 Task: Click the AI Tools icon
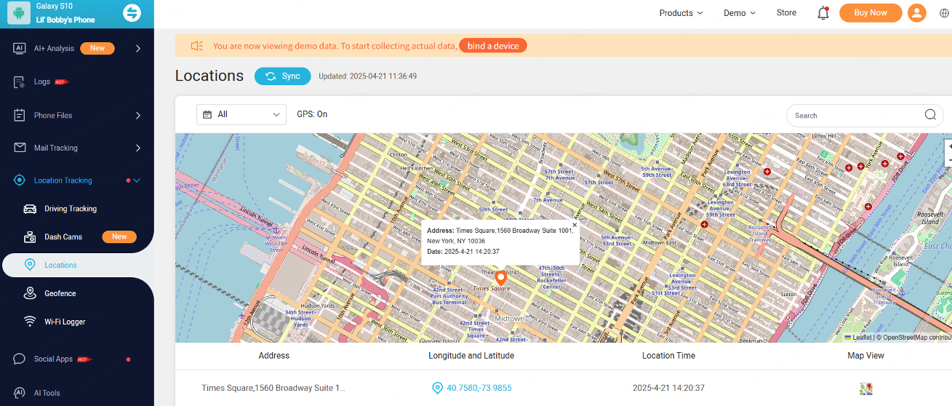point(20,393)
